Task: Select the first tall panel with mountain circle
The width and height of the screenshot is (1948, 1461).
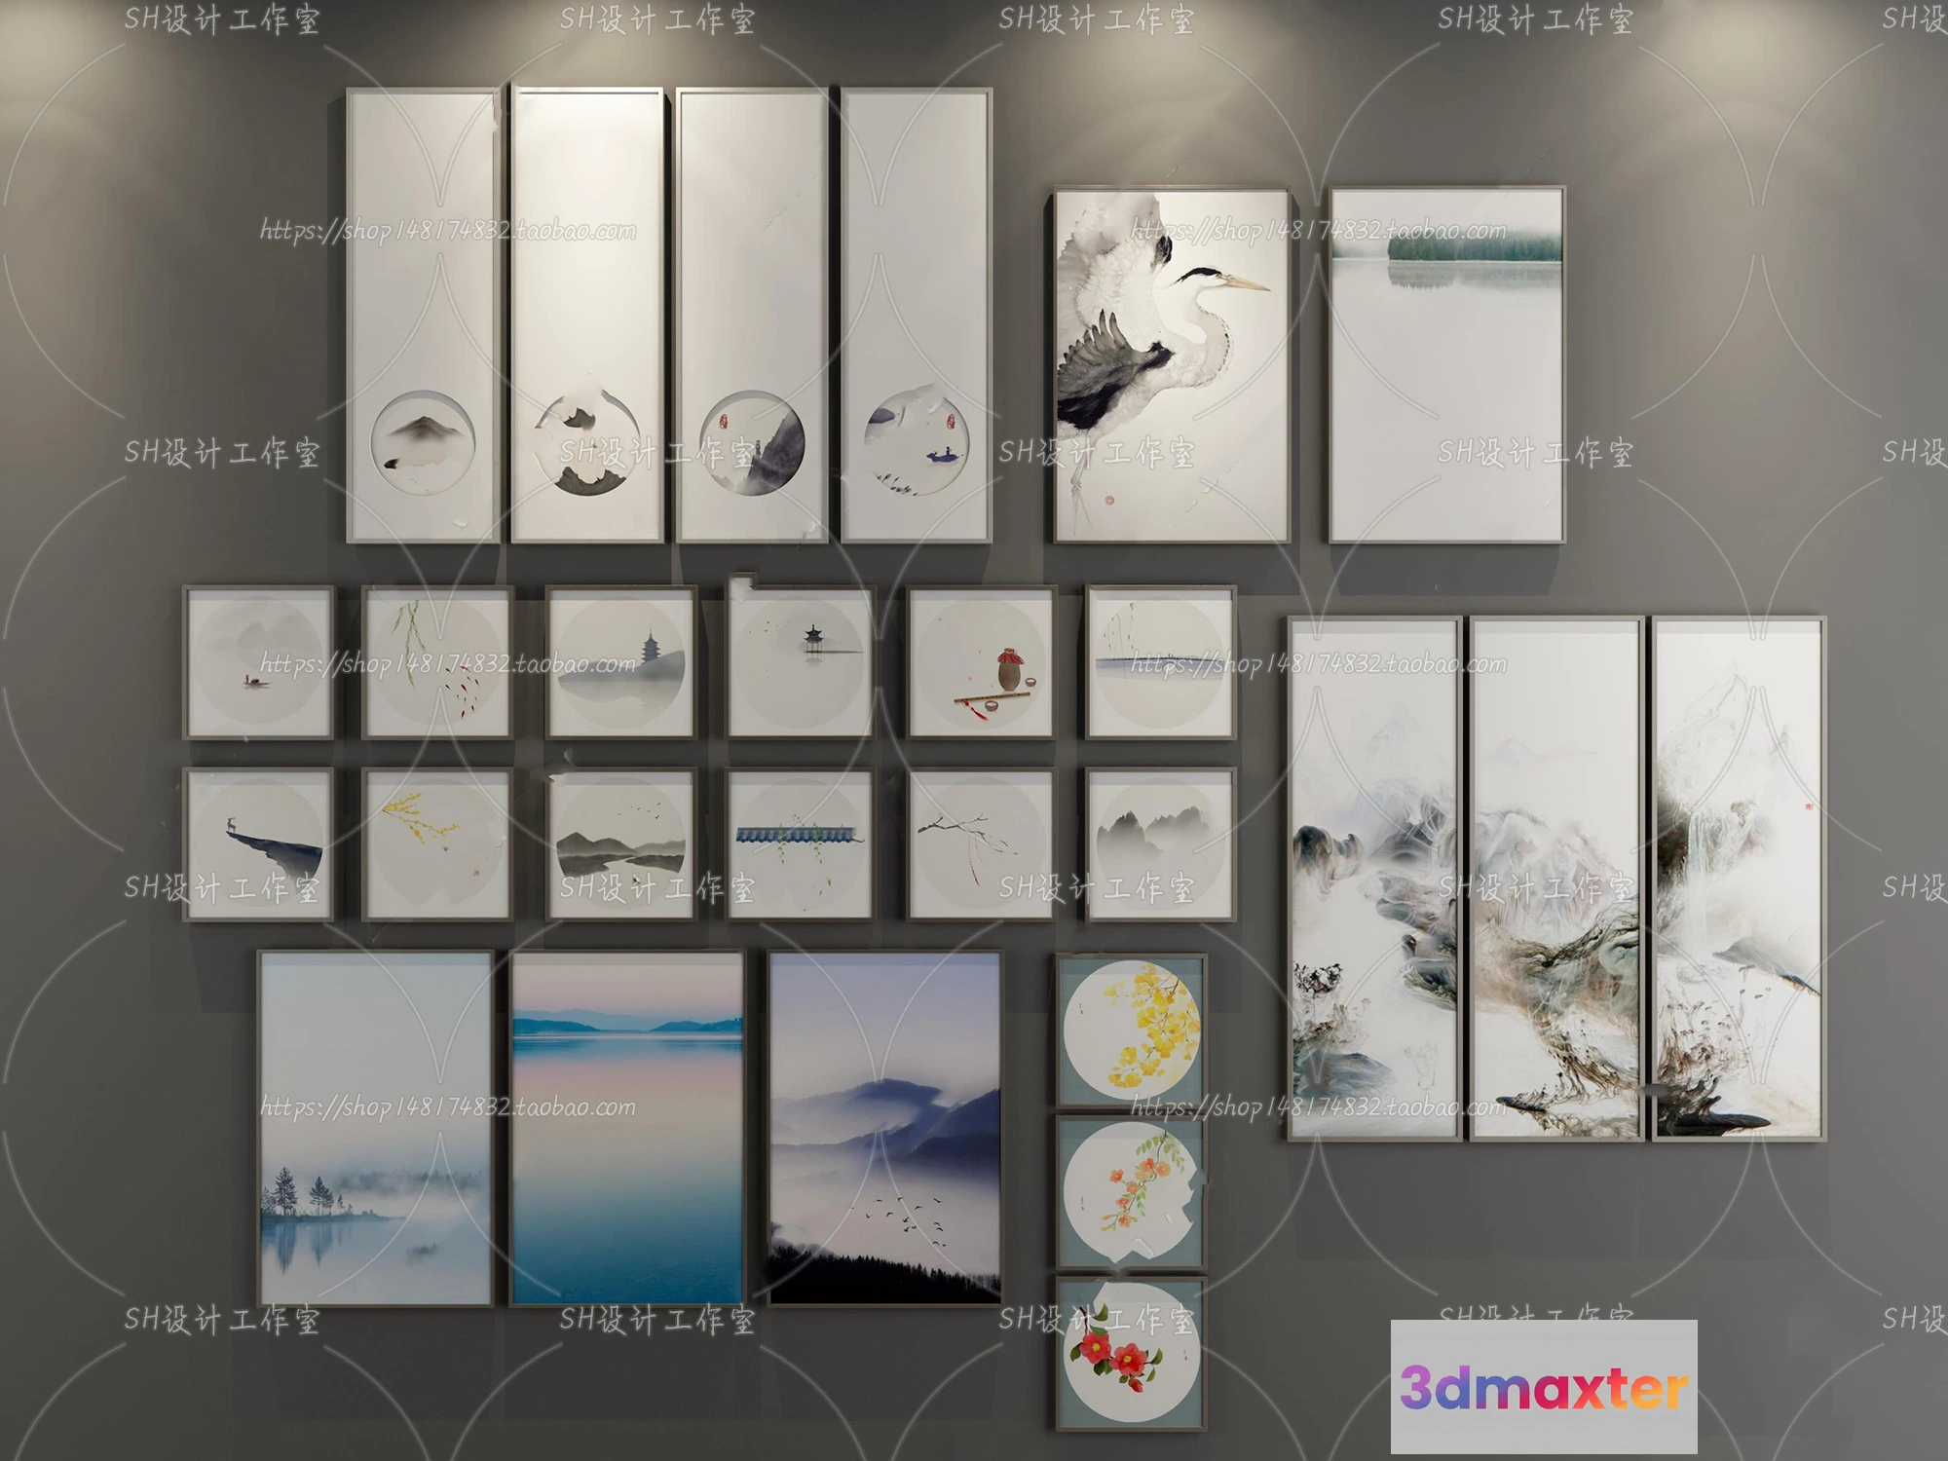Action: 423,316
